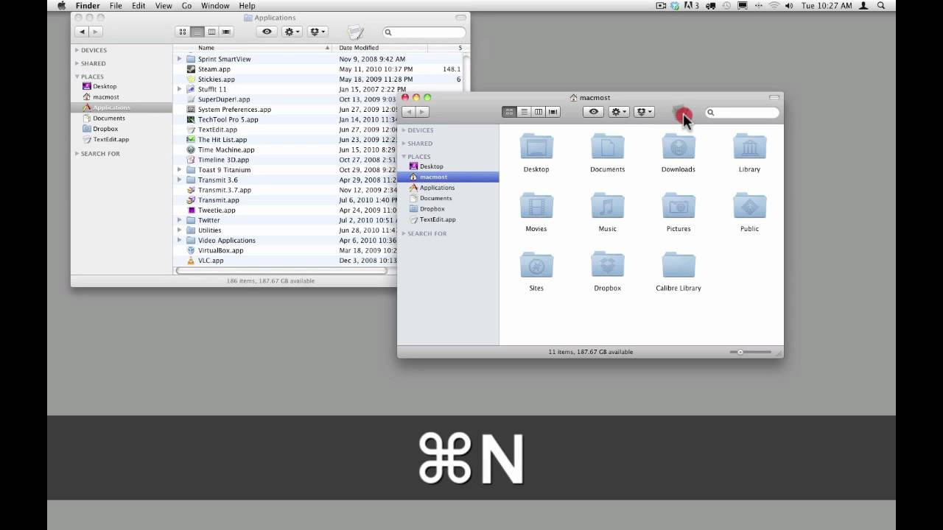Image resolution: width=943 pixels, height=530 pixels.
Task: Expand the StuffIt 11 folder
Action: pos(179,89)
